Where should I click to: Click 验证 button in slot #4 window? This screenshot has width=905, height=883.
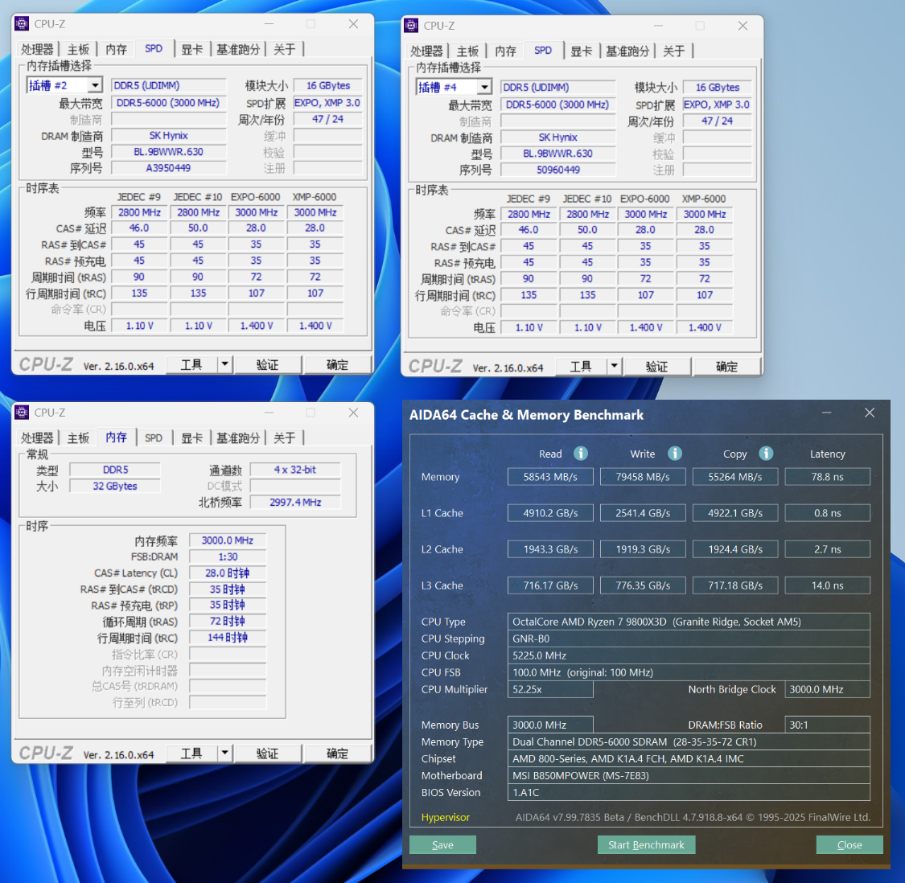[x=656, y=367]
